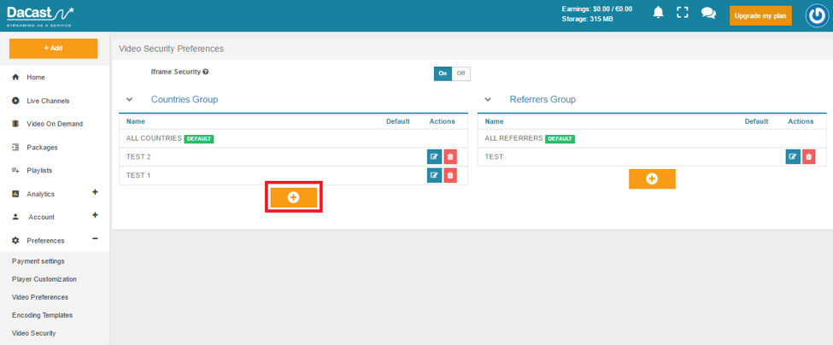Click the Home house icon
This screenshot has width=833, height=345.
[x=15, y=78]
